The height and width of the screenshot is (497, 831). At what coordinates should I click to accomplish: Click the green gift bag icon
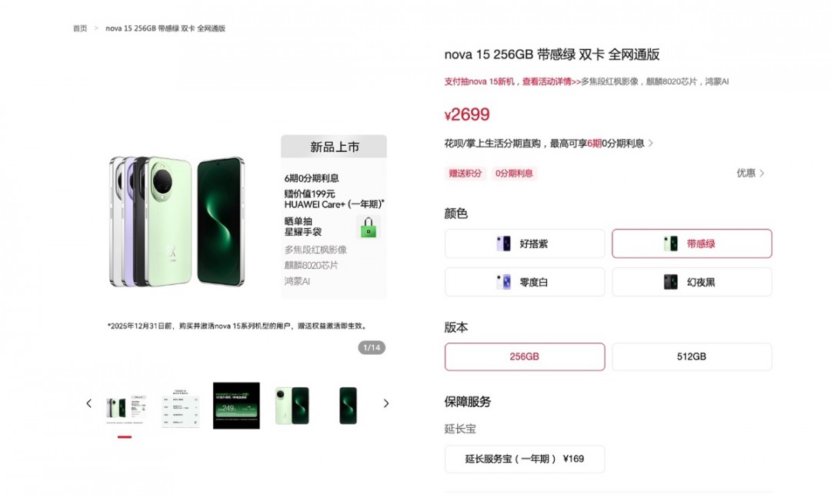[369, 228]
